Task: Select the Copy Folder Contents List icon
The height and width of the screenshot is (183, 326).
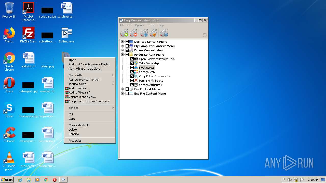Action: pos(136,76)
